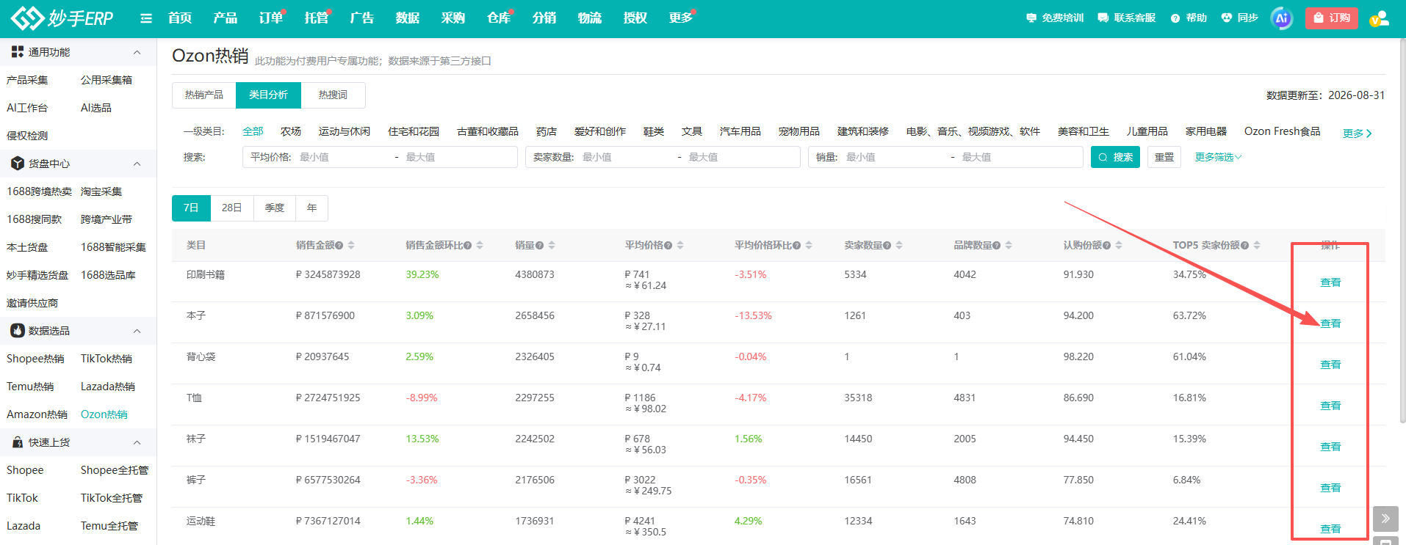Open AI选品 in the sidebar
The height and width of the screenshot is (545, 1406).
pyautogui.click(x=96, y=108)
